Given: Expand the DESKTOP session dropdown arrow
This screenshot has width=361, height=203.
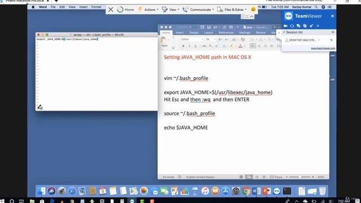Looking at the screenshot, I should point(319,40).
